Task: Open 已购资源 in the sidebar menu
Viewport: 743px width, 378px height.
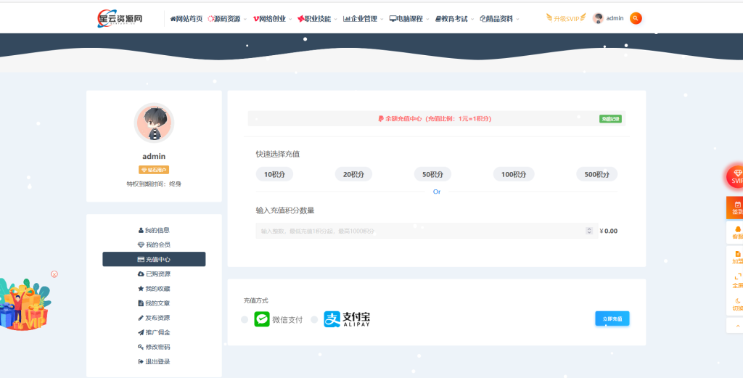Action: click(x=154, y=274)
